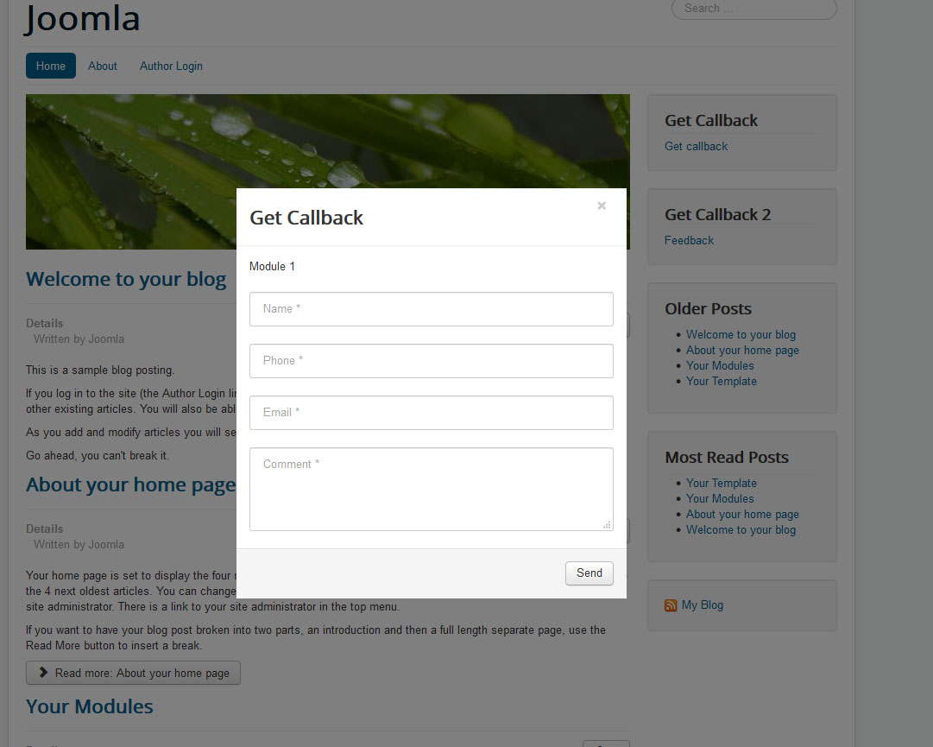Click chevron icon on Read more button
This screenshot has height=747, width=933.
[x=43, y=673]
